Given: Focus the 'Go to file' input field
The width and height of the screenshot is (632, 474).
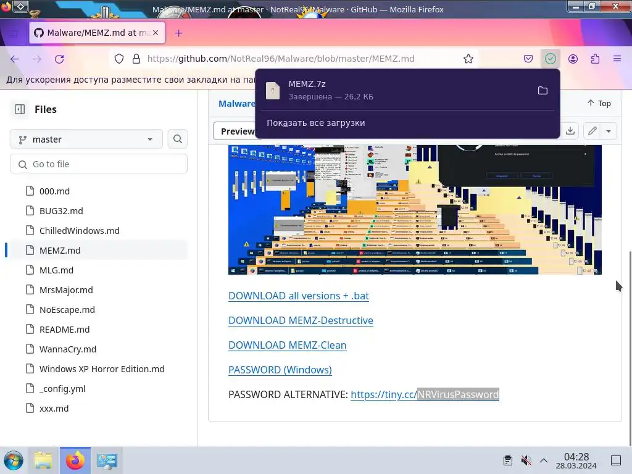Looking at the screenshot, I should tap(99, 164).
